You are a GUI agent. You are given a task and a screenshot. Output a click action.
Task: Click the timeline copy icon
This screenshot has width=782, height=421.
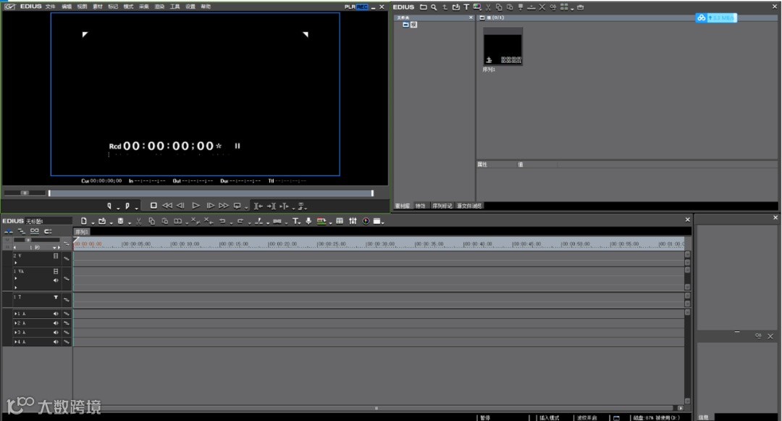pyautogui.click(x=151, y=221)
